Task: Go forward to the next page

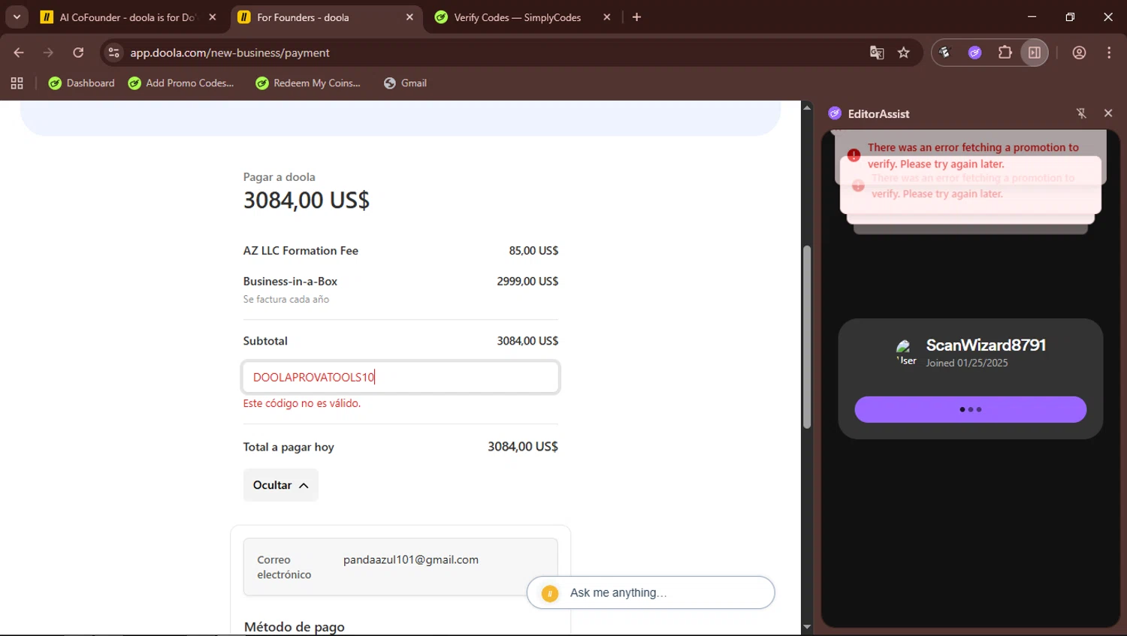Action: 48,53
